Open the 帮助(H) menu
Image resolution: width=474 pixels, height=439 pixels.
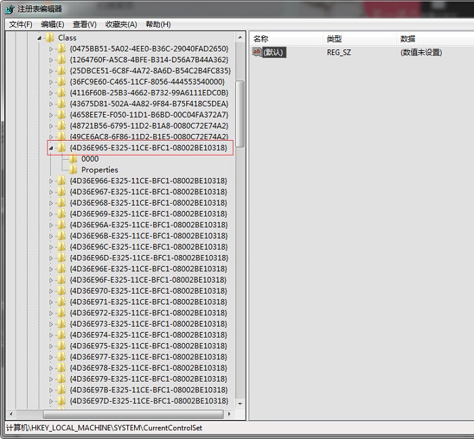pyautogui.click(x=158, y=24)
